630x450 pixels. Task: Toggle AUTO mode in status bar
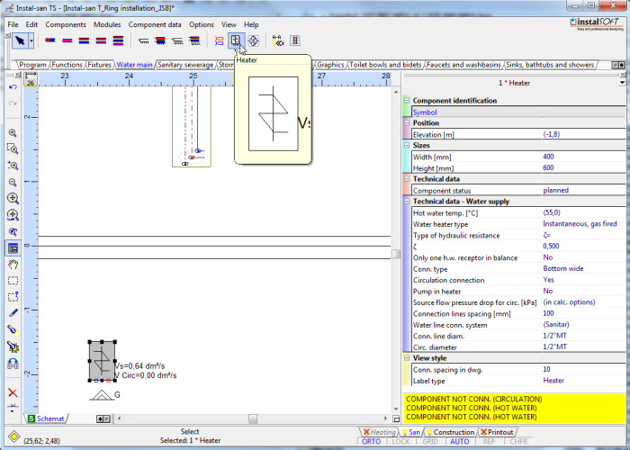click(460, 442)
